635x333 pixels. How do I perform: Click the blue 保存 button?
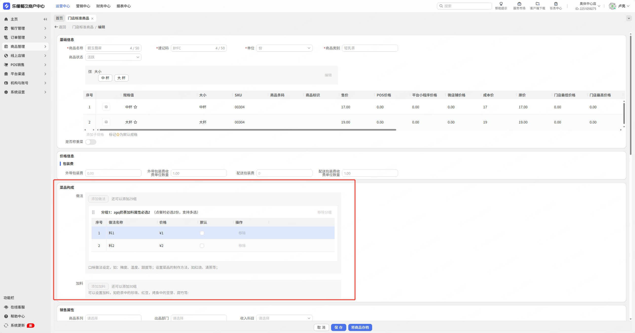[338, 327]
